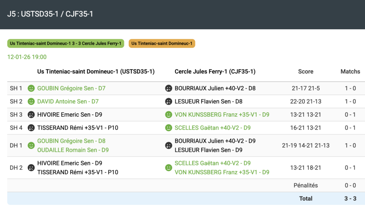Open player SCELLES Gaëtan in SH 4 row
Image resolution: width=365 pixels, height=221 pixels.
[x=212, y=128]
